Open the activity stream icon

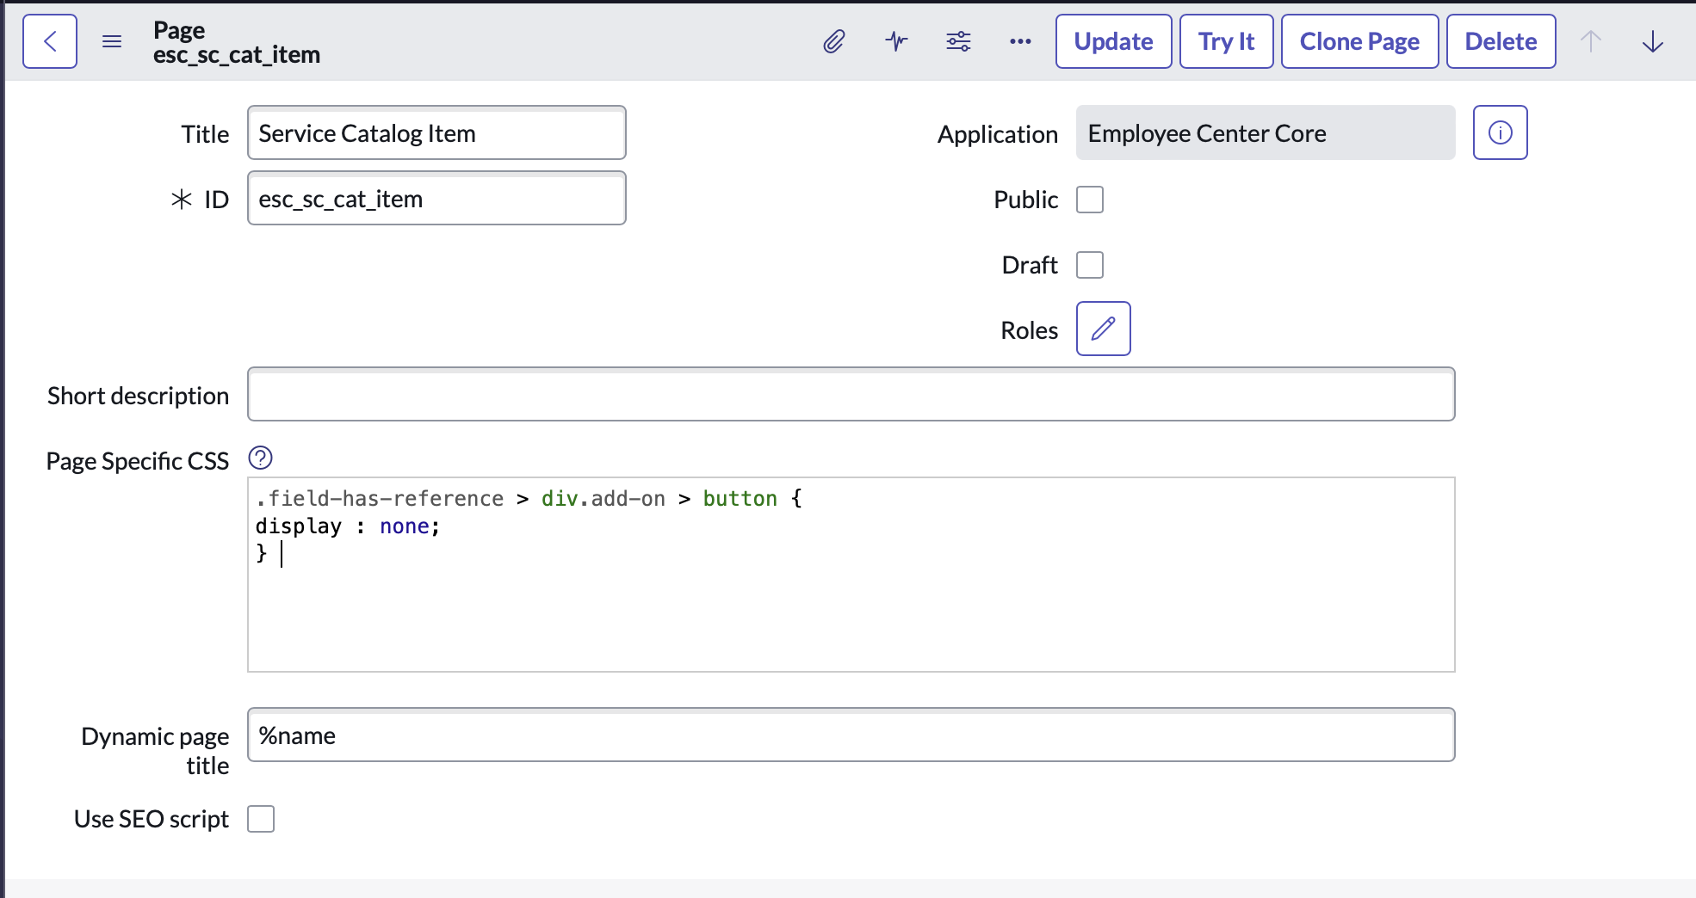[895, 40]
